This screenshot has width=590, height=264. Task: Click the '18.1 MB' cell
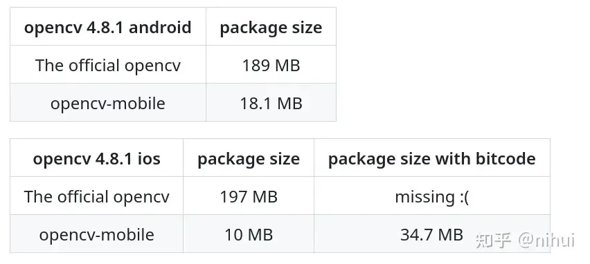tap(271, 102)
